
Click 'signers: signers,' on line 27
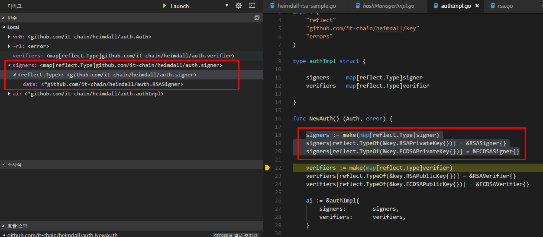tap(359, 209)
